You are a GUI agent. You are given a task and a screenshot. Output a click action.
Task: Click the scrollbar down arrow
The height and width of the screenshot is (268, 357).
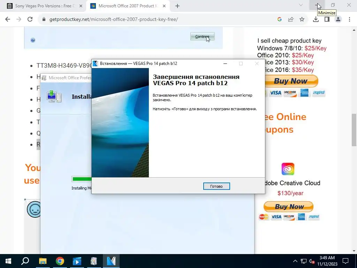click(x=354, y=251)
